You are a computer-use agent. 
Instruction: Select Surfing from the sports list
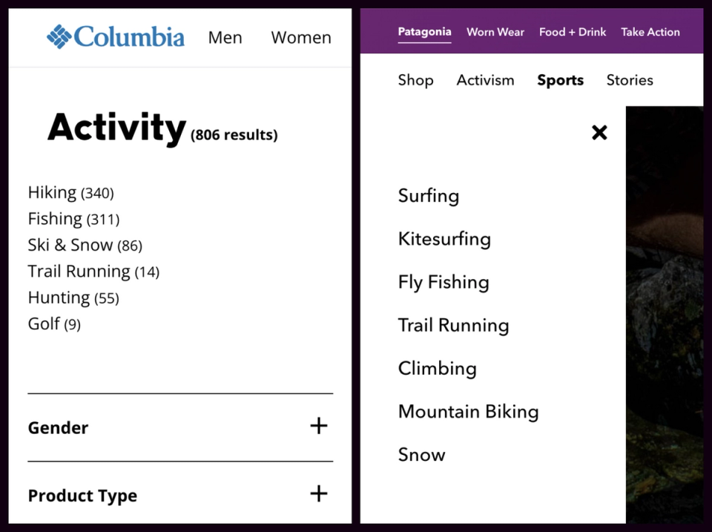[429, 196]
